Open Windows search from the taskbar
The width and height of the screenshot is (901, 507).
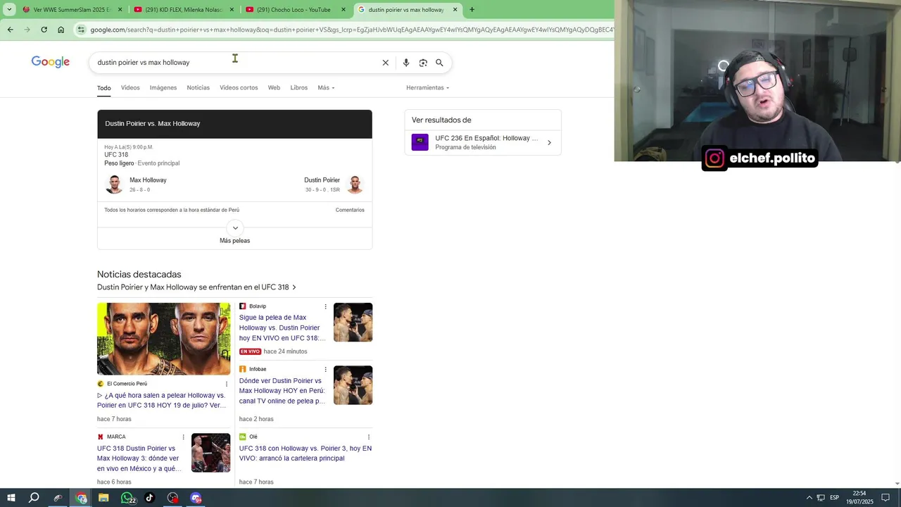(34, 498)
